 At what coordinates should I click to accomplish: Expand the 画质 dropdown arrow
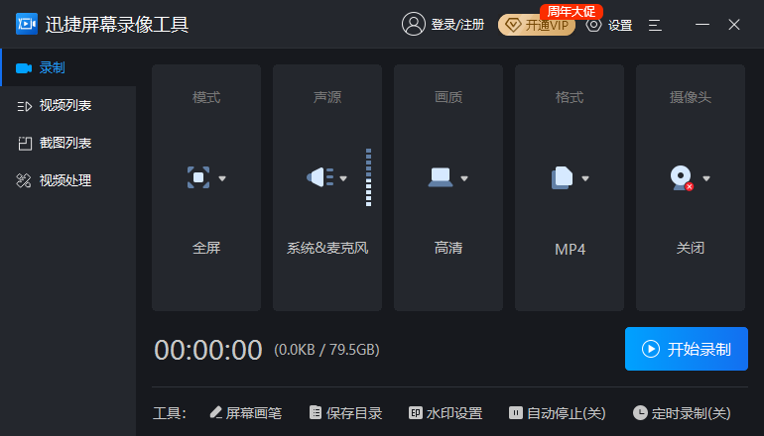tap(464, 178)
